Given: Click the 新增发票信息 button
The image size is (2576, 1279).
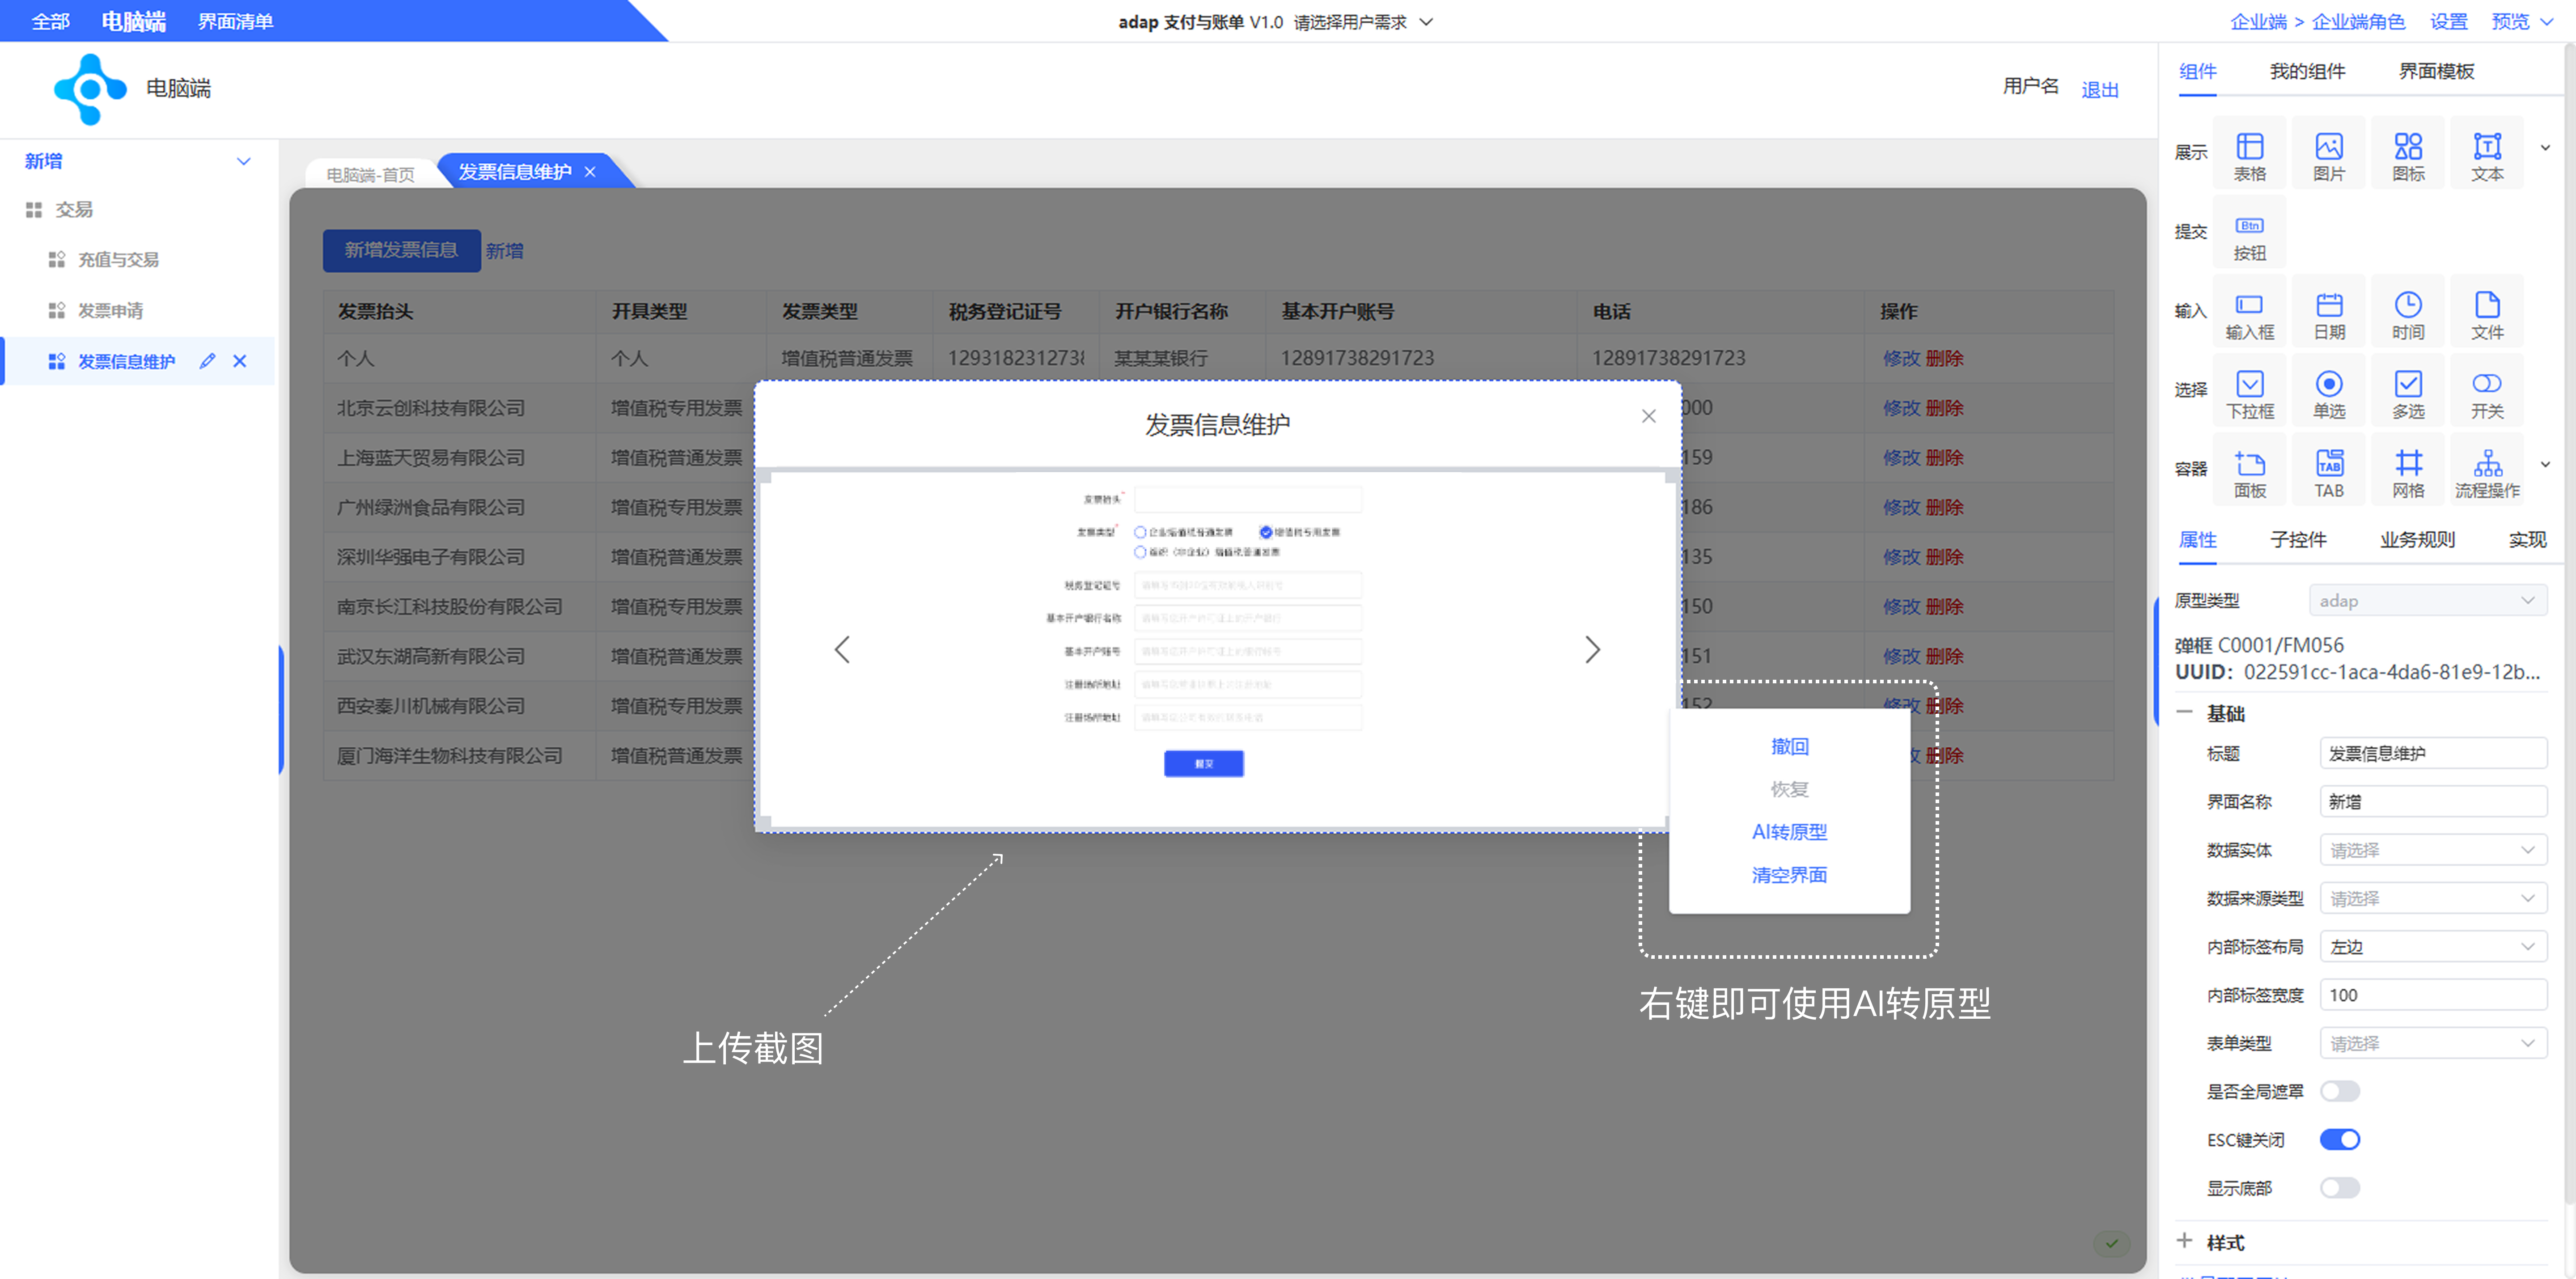Looking at the screenshot, I should [401, 250].
